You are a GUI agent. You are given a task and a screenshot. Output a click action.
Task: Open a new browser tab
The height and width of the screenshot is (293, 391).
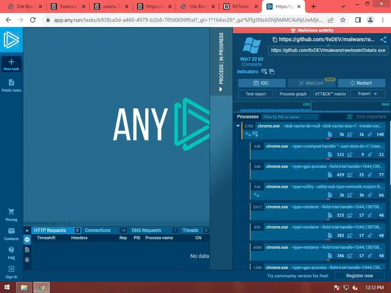[313, 7]
